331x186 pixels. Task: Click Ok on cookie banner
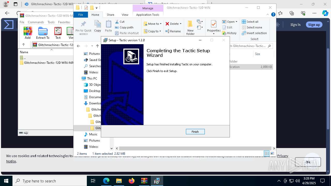(x=308, y=162)
